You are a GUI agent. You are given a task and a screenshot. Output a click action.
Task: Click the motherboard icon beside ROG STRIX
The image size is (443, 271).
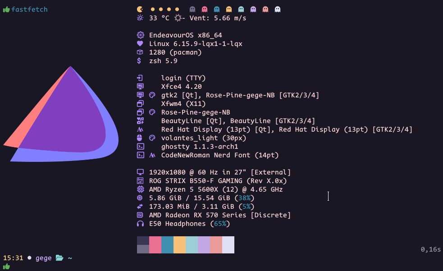pyautogui.click(x=140, y=180)
